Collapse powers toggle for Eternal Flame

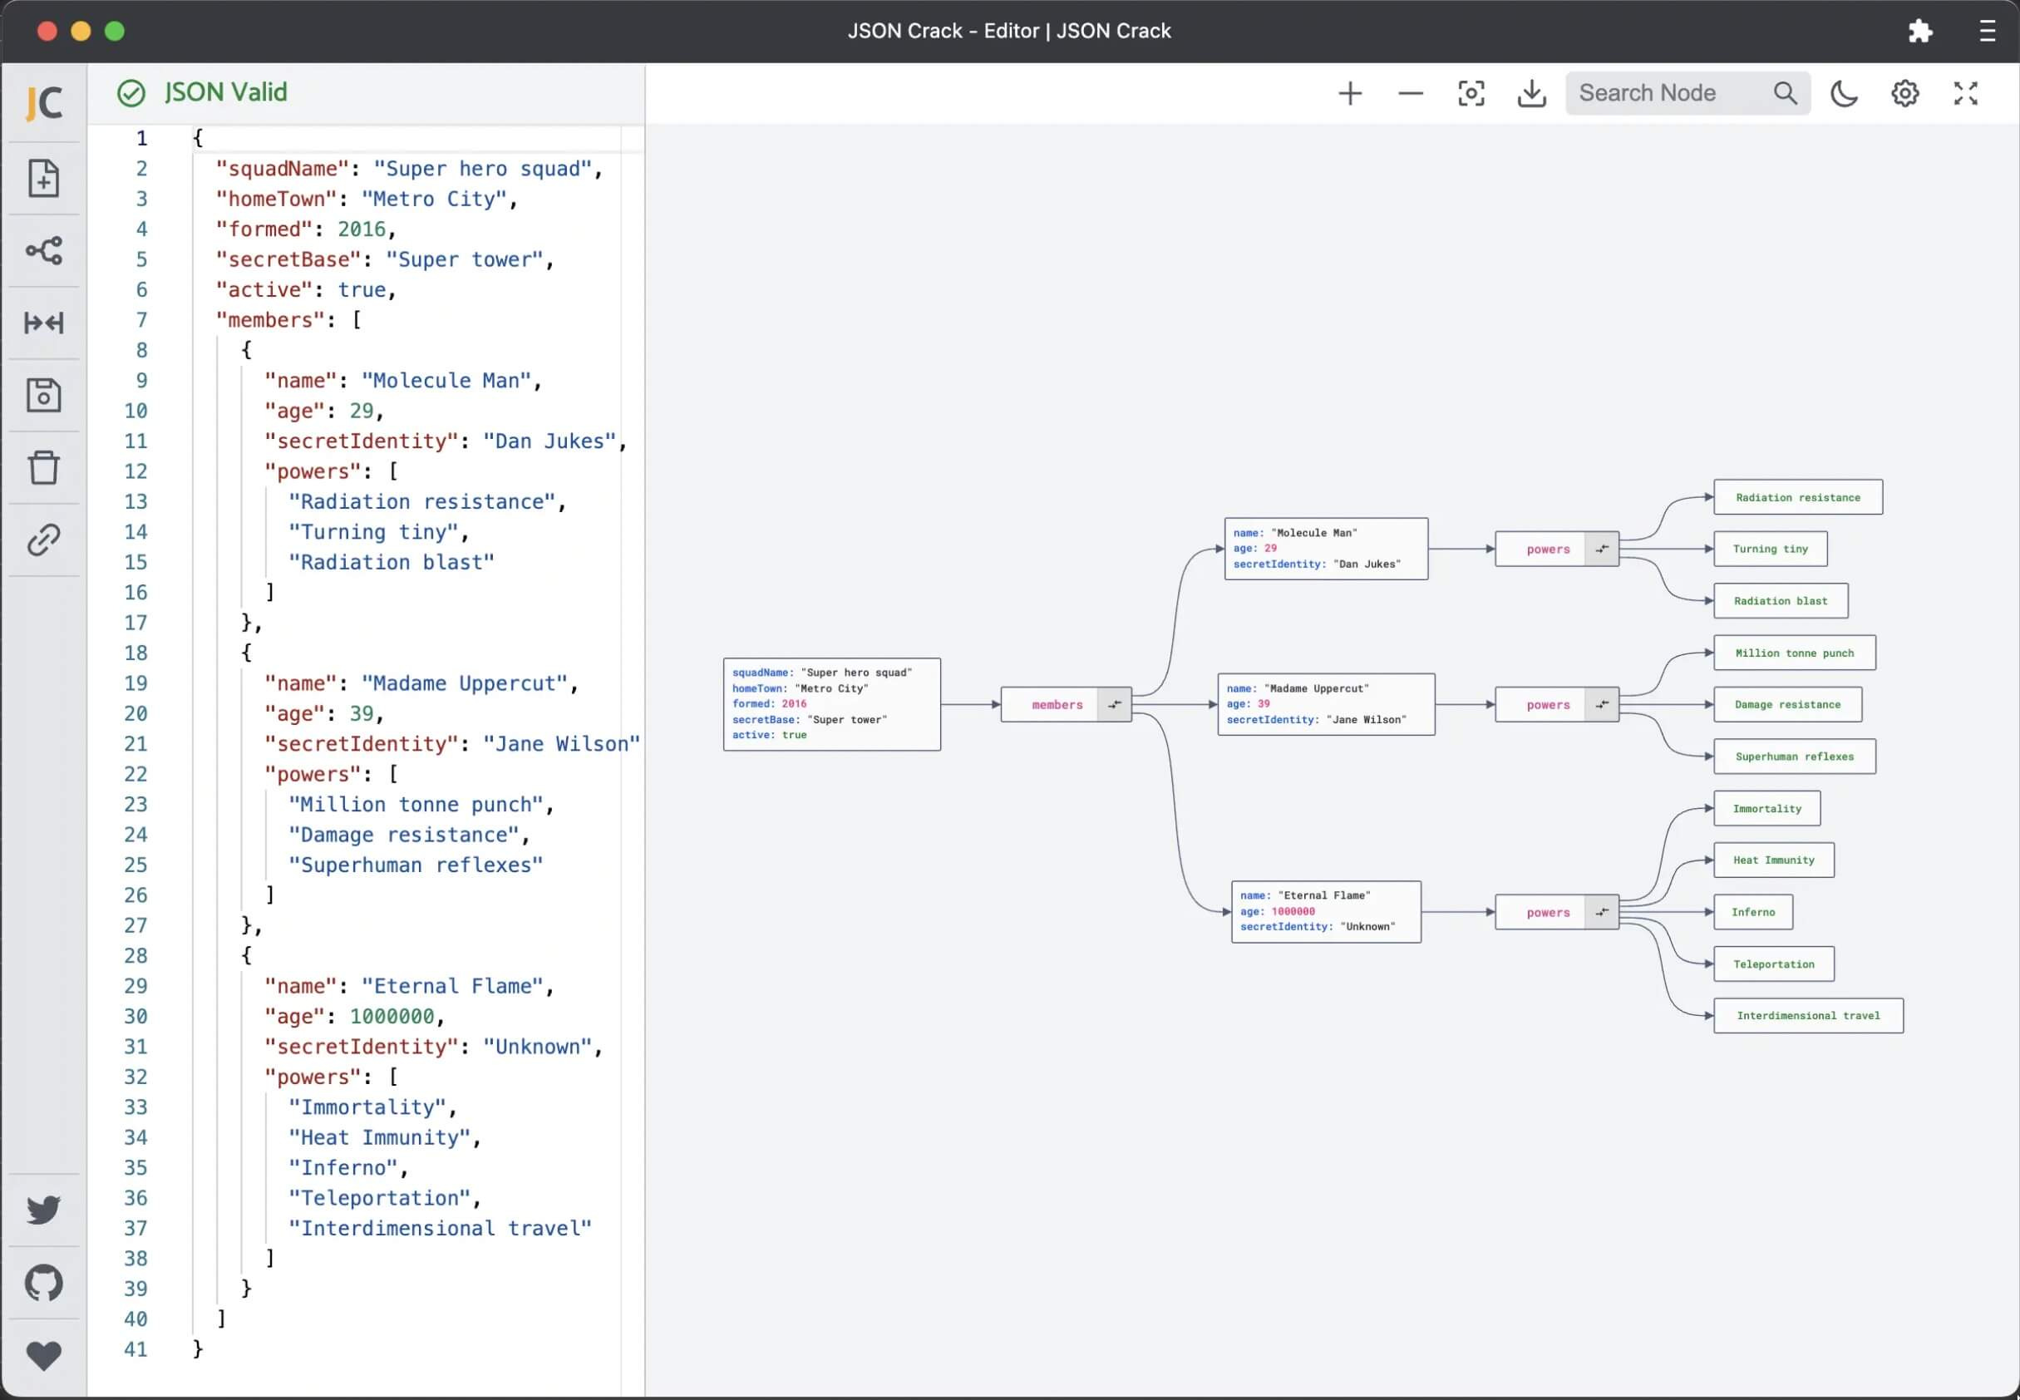[1602, 912]
